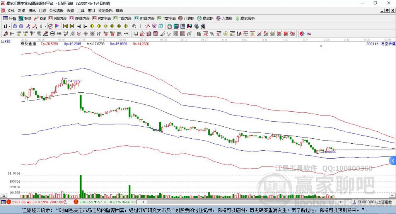396x214 pixels.
Task: Click the SH000001 上证指数 status entry
Action: pos(373,202)
